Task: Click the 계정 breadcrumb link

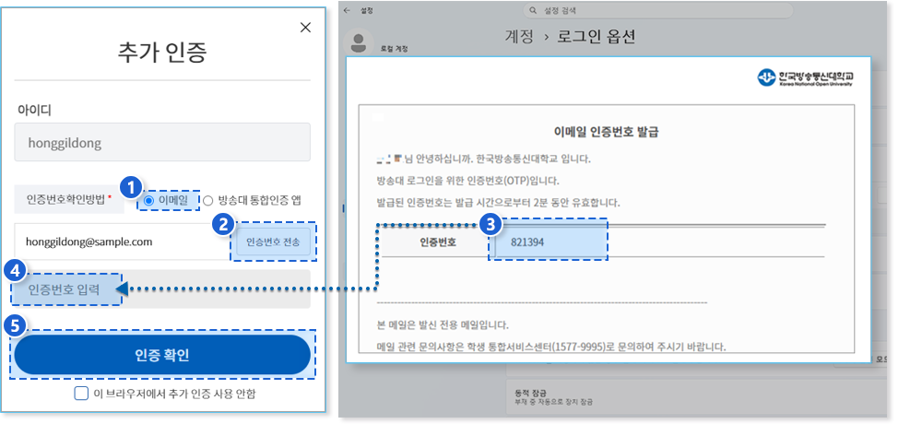Action: tap(519, 37)
